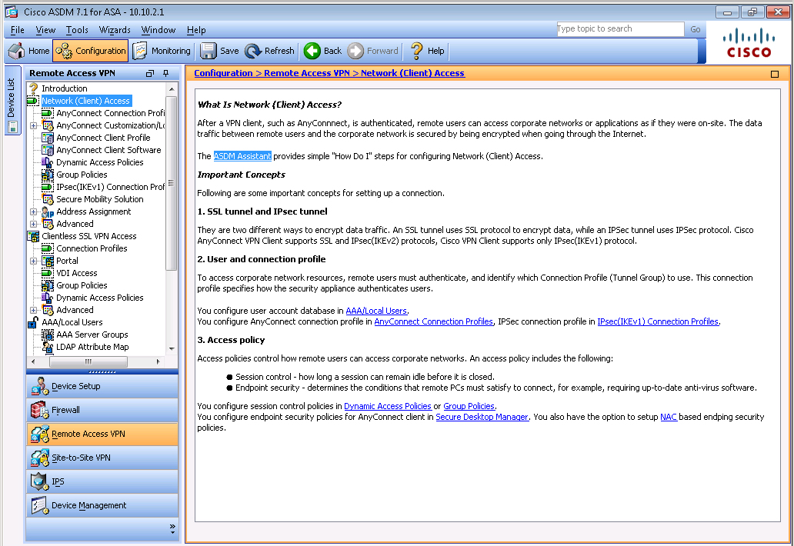Go Back using the green arrow
The width and height of the screenshot is (794, 546).
pos(322,51)
